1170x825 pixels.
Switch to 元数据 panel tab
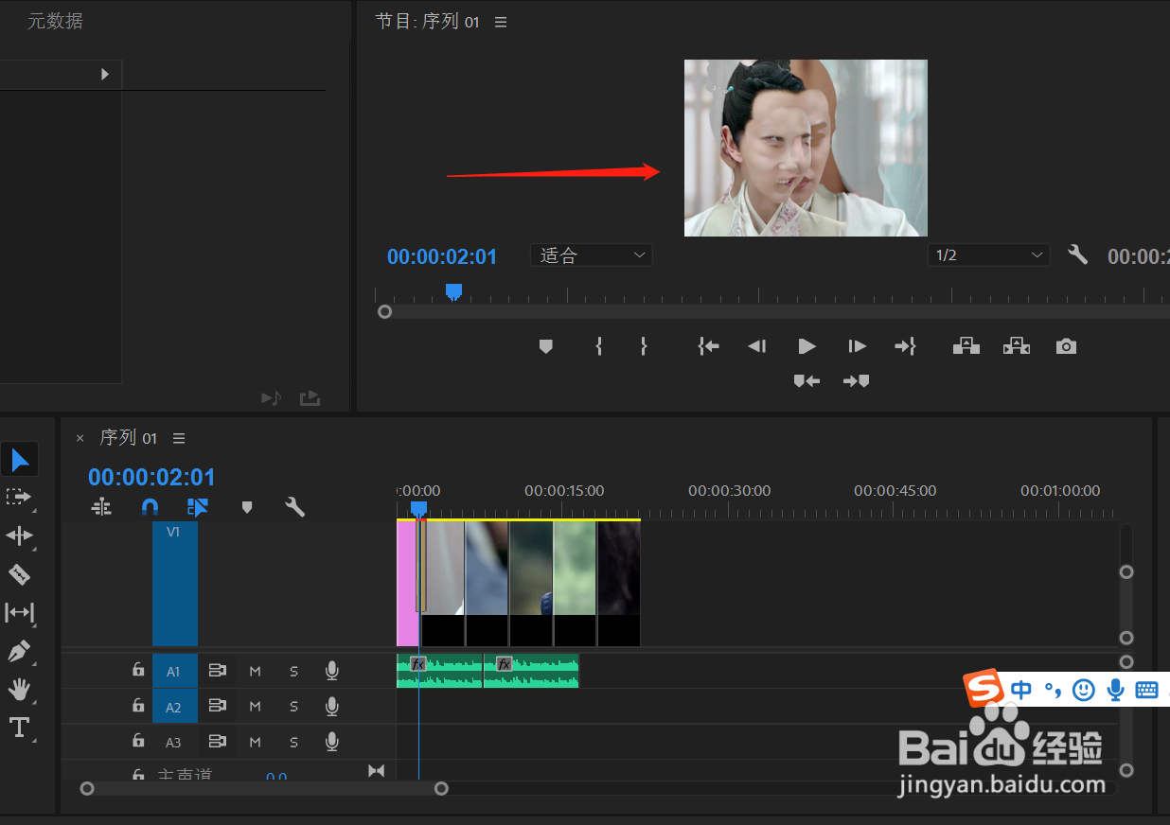[x=55, y=21]
